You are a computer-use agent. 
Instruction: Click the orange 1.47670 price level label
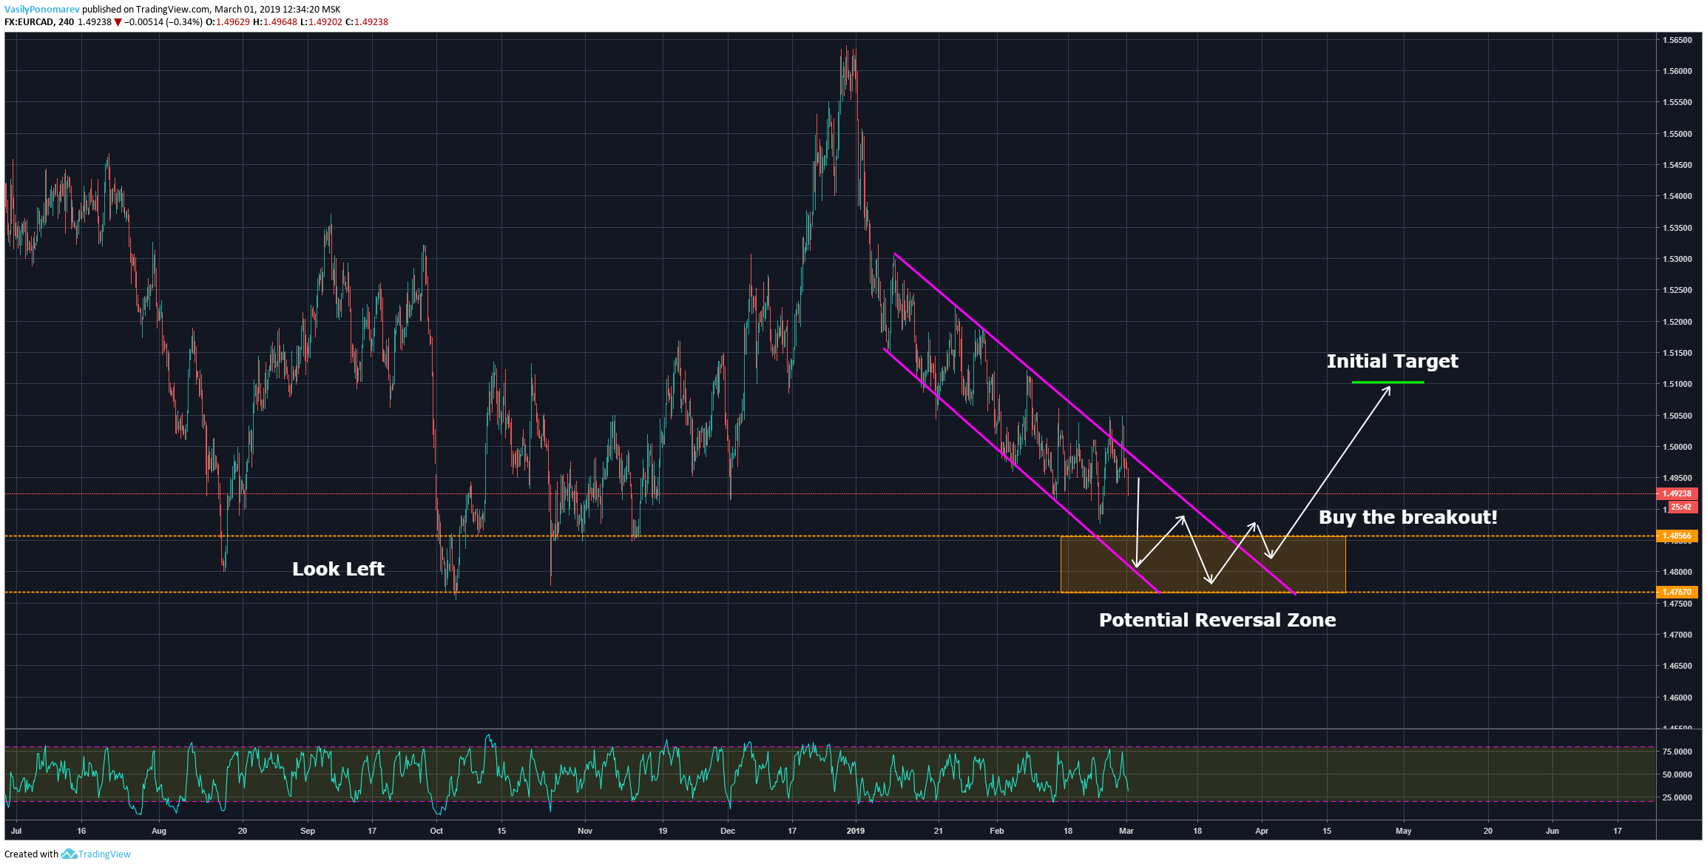pos(1677,592)
